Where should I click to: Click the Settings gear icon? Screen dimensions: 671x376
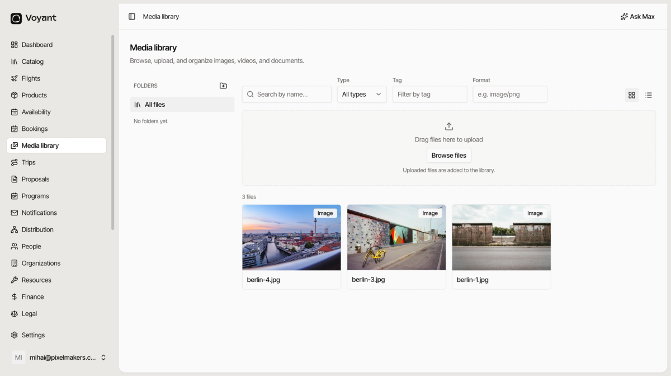[15, 335]
